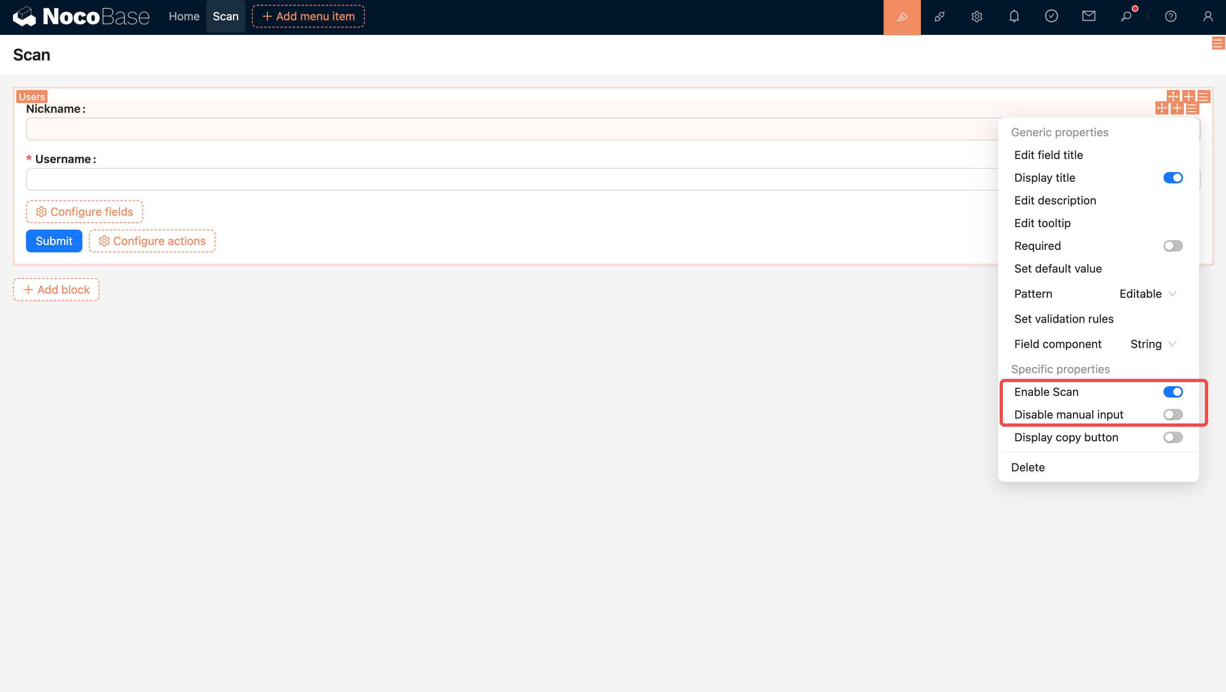Turn on the Required toggle

(1173, 245)
